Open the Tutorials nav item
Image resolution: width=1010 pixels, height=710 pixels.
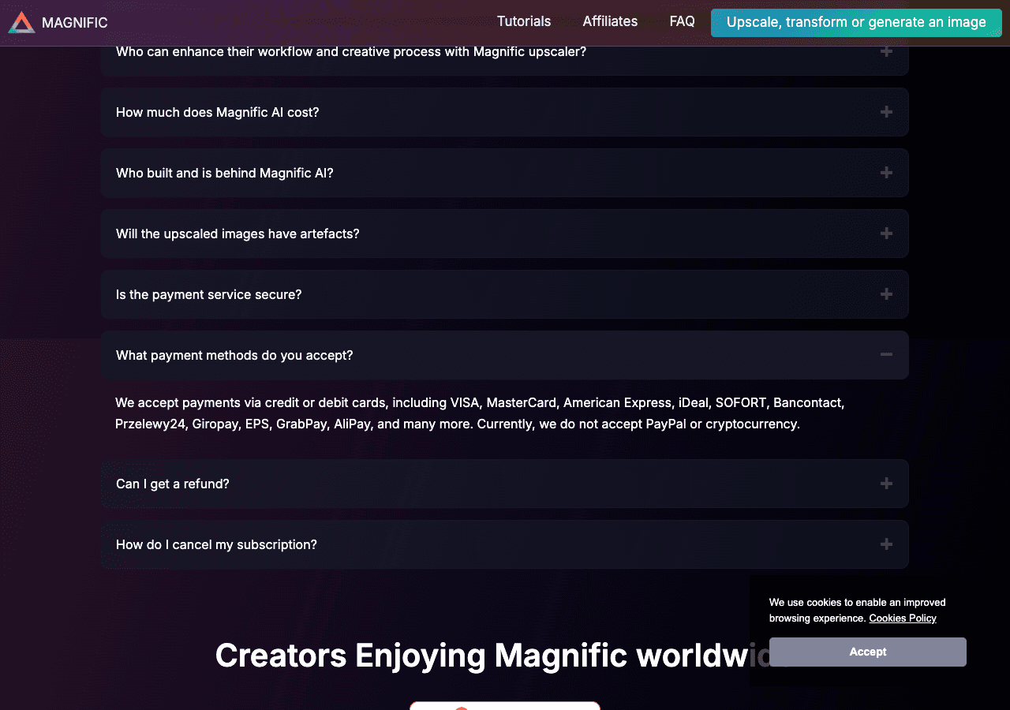pos(524,21)
